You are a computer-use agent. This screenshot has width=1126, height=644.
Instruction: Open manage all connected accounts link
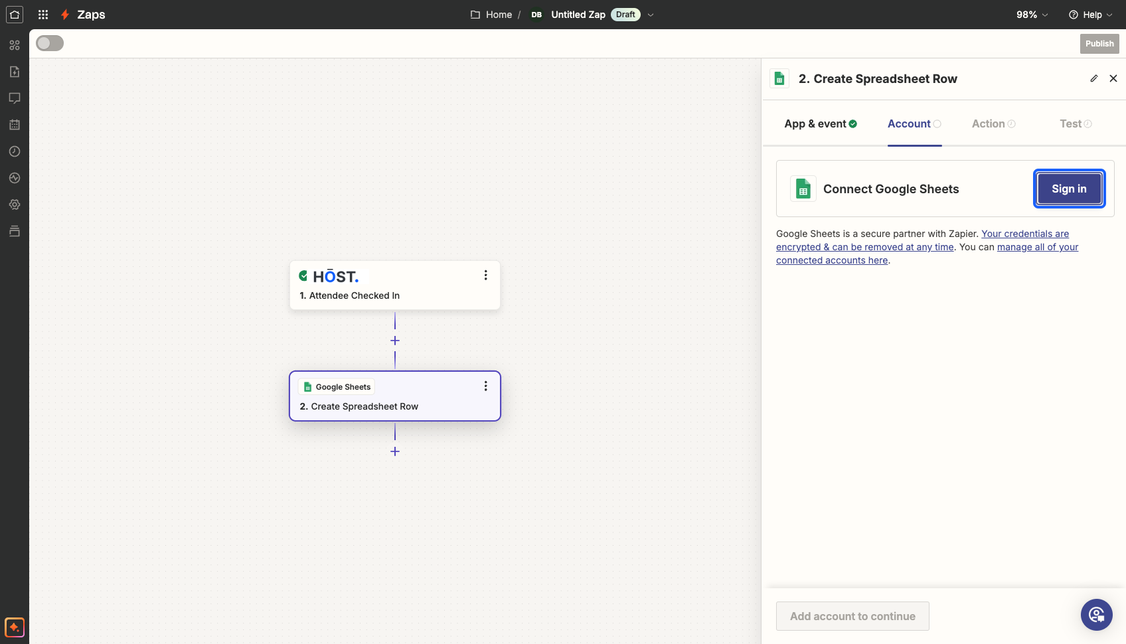[x=927, y=254]
